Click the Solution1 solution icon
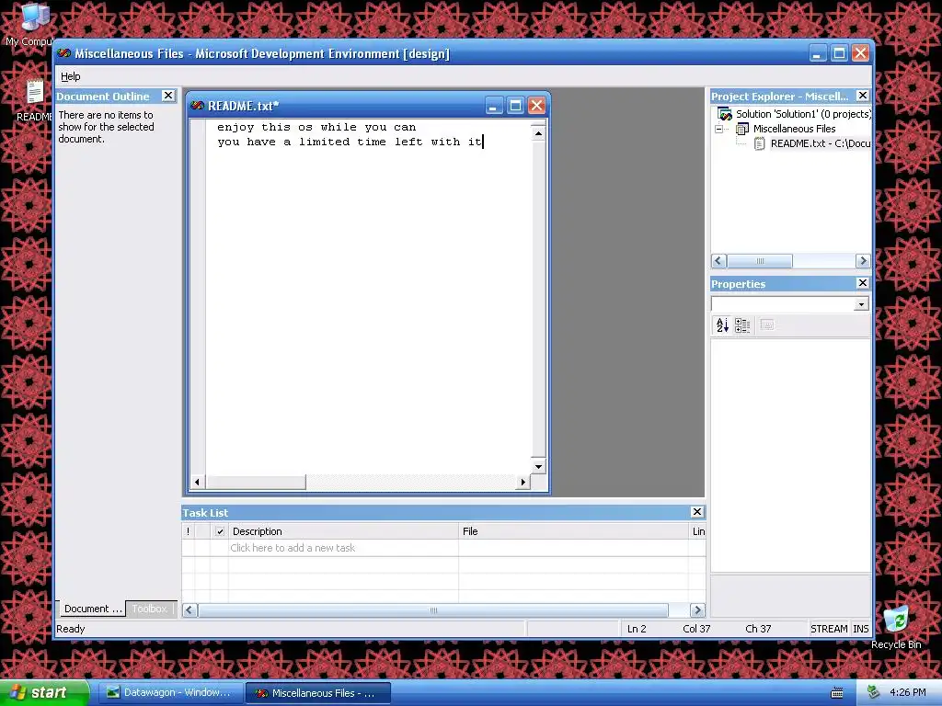Image resolution: width=942 pixels, height=706 pixels. click(x=725, y=114)
